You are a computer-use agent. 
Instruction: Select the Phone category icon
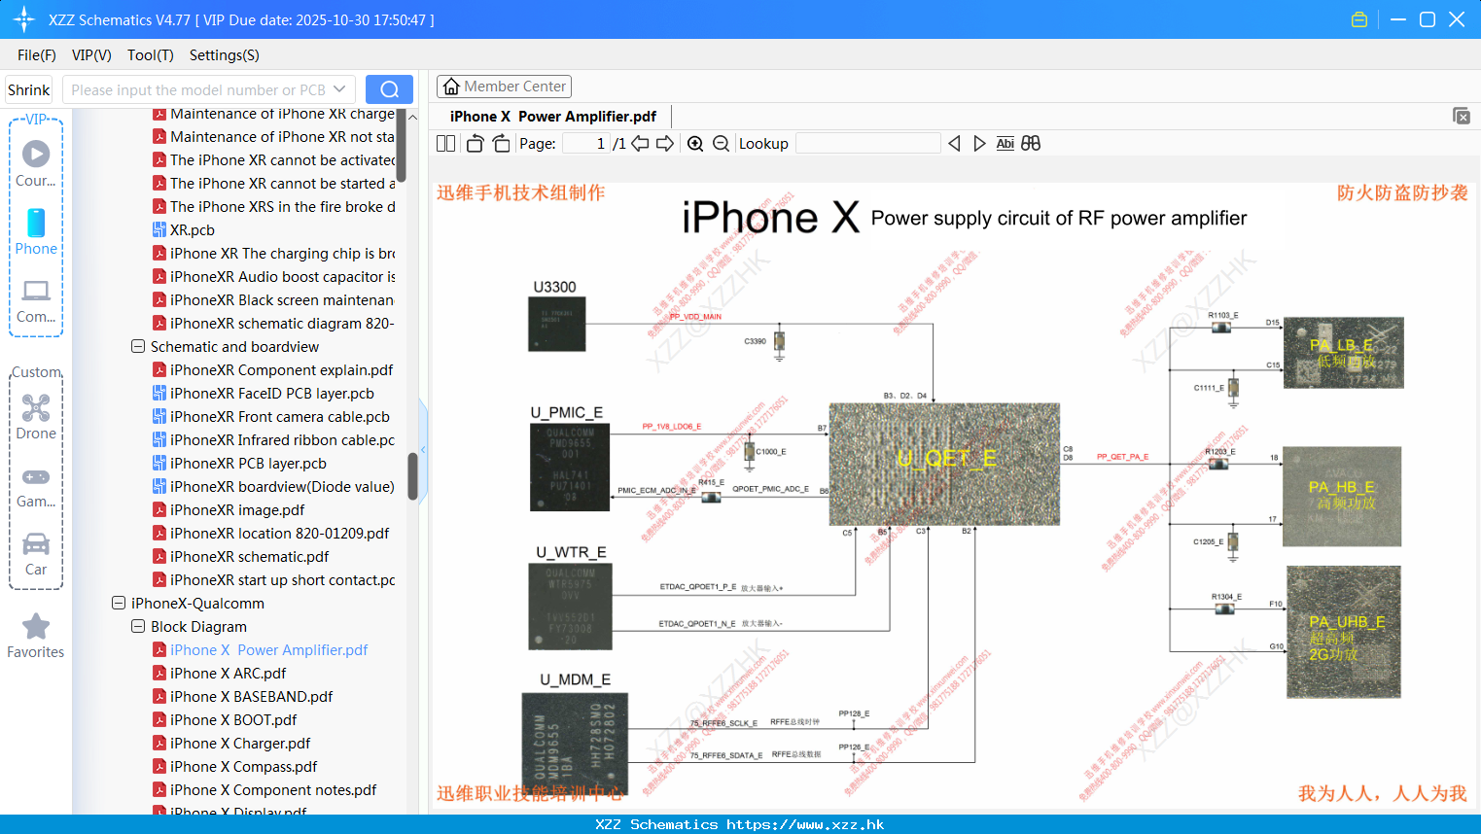coord(36,232)
